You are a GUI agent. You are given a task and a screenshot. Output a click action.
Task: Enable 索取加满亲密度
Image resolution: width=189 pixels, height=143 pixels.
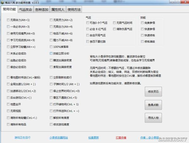tap(51, 67)
